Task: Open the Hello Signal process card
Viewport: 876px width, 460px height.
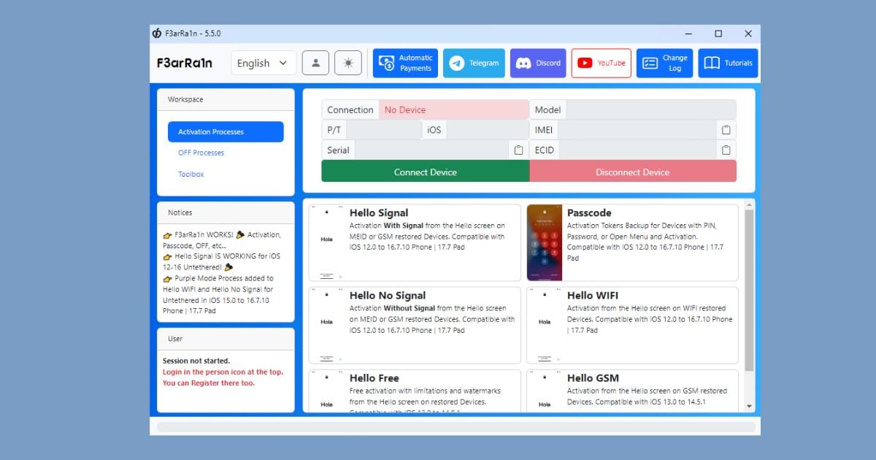Action: click(x=415, y=242)
